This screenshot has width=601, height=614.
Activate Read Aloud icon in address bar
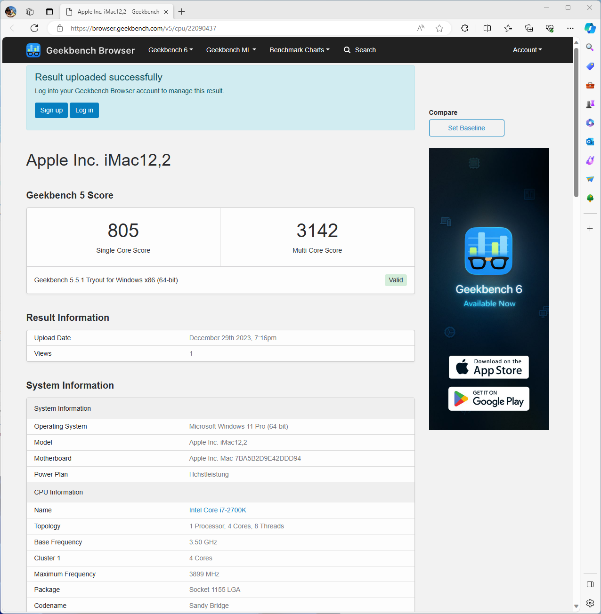(421, 28)
